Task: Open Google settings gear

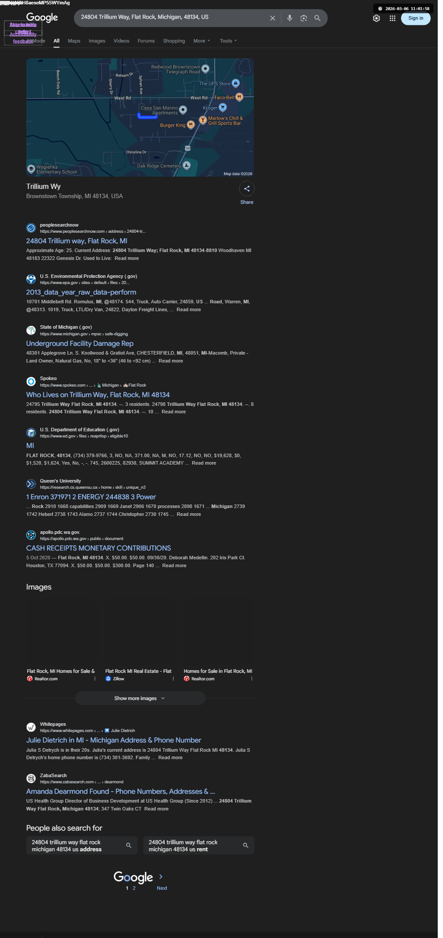Action: click(x=376, y=18)
